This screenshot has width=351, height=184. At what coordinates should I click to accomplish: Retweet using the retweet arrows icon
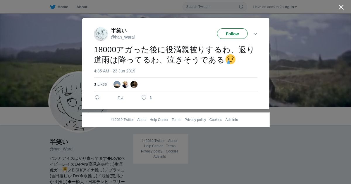coord(121,98)
